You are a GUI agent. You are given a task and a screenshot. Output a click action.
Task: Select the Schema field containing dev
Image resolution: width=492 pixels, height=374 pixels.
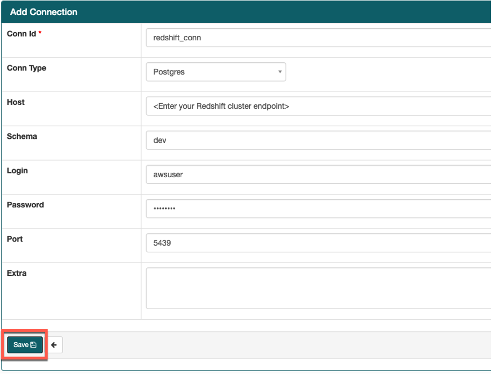coord(317,140)
